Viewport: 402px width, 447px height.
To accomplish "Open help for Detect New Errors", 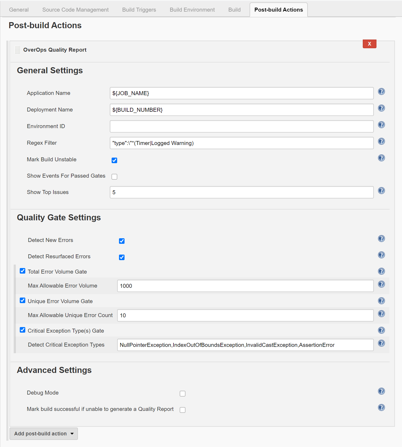I will point(381,239).
